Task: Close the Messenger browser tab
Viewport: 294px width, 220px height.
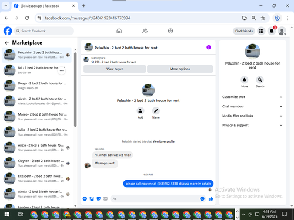Action: coord(73,6)
